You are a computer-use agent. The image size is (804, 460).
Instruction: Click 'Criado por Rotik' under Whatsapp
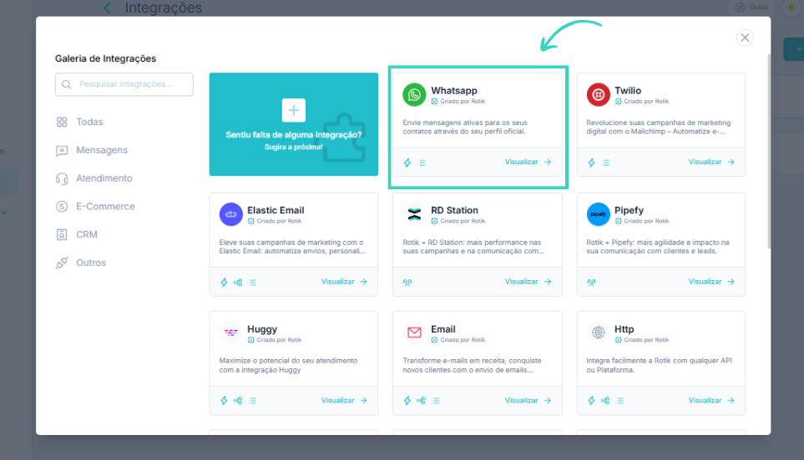(x=463, y=102)
